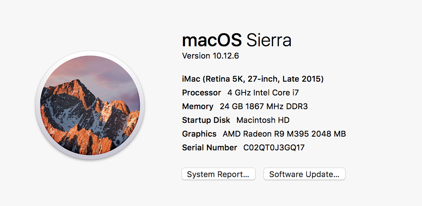Click the Serial Number label
422x206 pixels.
pyautogui.click(x=210, y=147)
